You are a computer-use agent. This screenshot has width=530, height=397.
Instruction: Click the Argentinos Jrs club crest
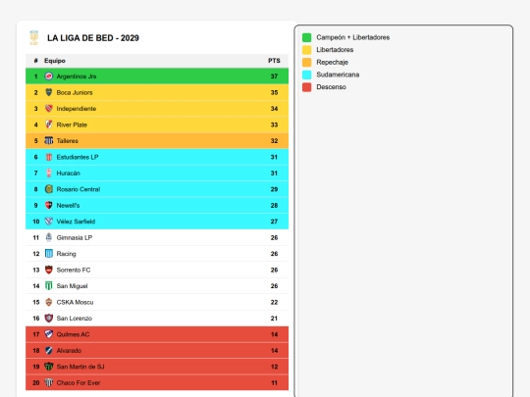click(49, 76)
